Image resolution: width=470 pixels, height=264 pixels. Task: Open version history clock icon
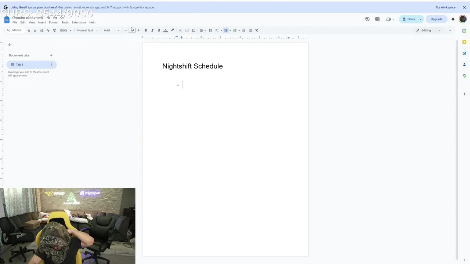click(367, 19)
